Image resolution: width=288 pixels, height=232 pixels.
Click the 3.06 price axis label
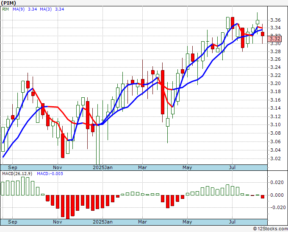(x=275, y=141)
